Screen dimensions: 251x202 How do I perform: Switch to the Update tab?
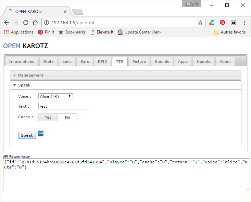pos(203,62)
